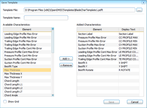Select Bestfit Type in Available list
The image size is (147, 108).
(x=27, y=66)
